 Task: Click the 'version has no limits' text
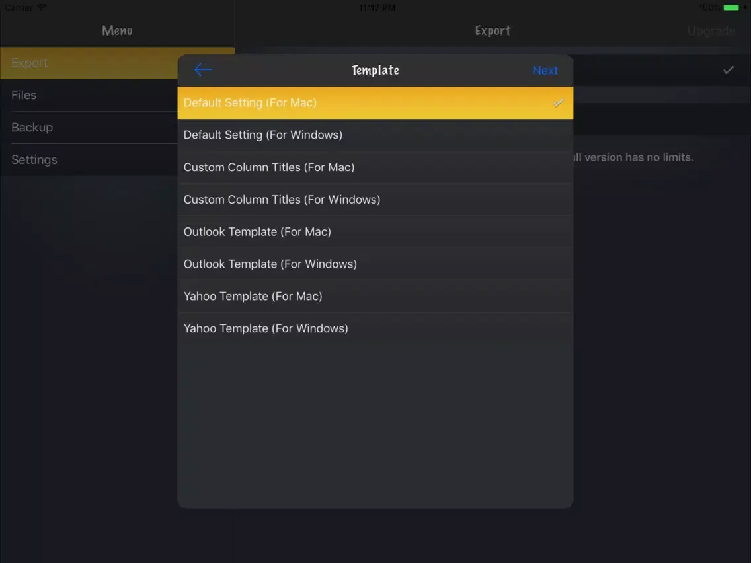click(639, 157)
